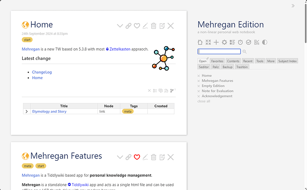This screenshot has height=190, width=307.
Task: Click note-edit icon on Mehregan Features tiddler
Action: click(x=162, y=157)
